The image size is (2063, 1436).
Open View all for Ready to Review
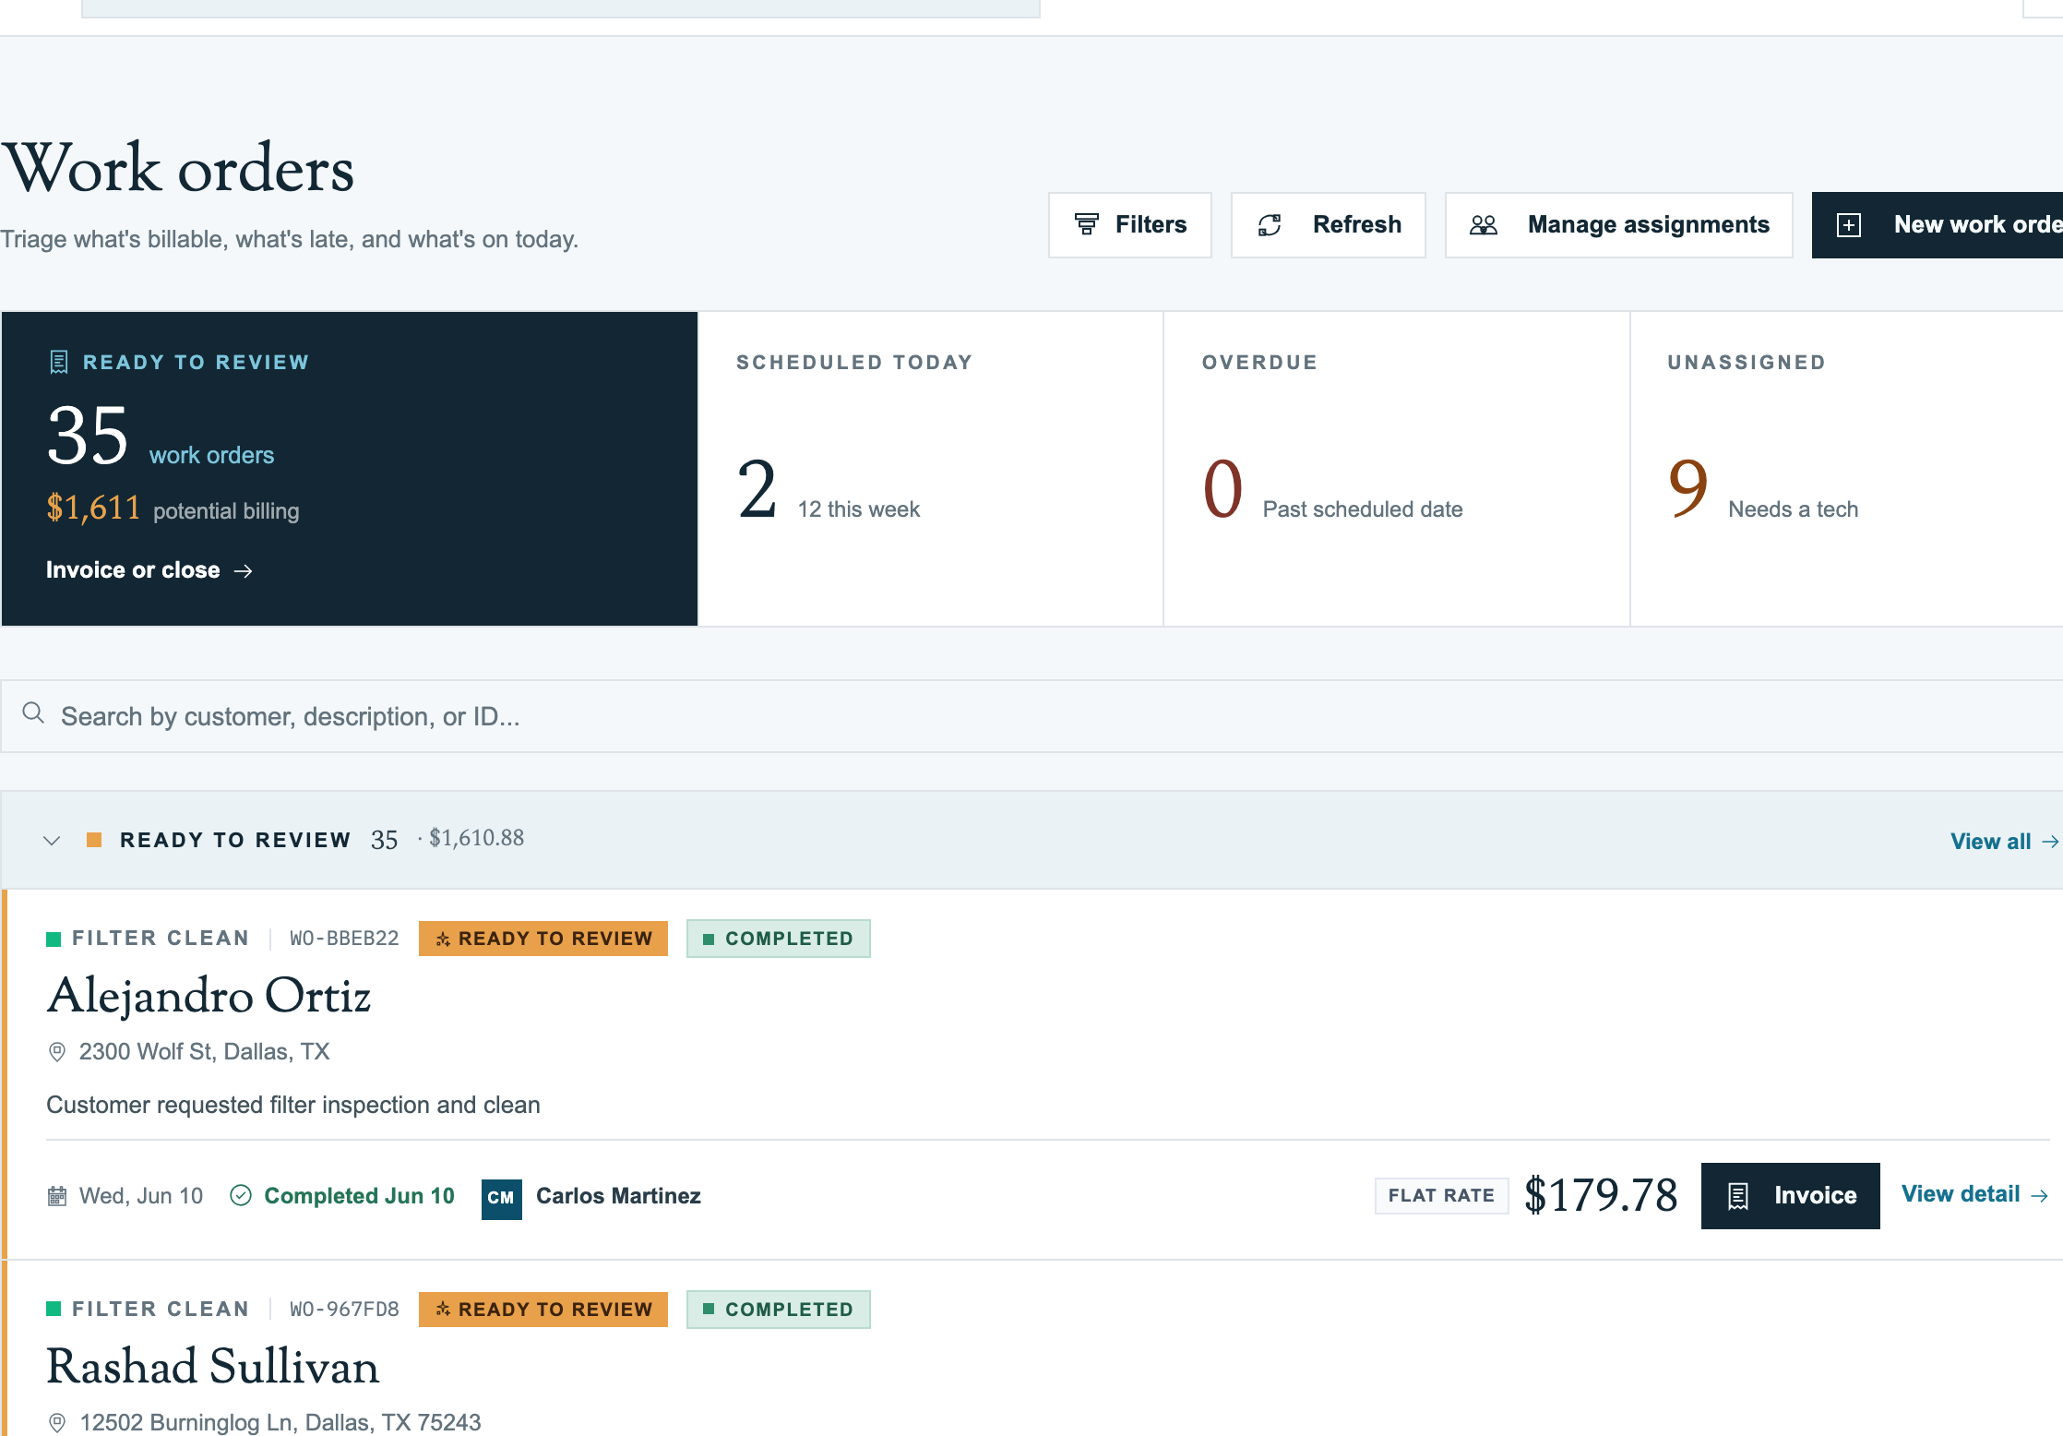pos(2004,842)
